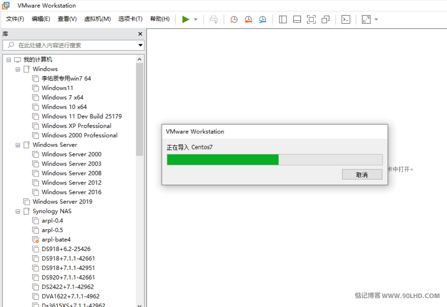Screen dimensions: 447x307
Task: Click the Synology NAS folder icon
Action: click(27, 211)
